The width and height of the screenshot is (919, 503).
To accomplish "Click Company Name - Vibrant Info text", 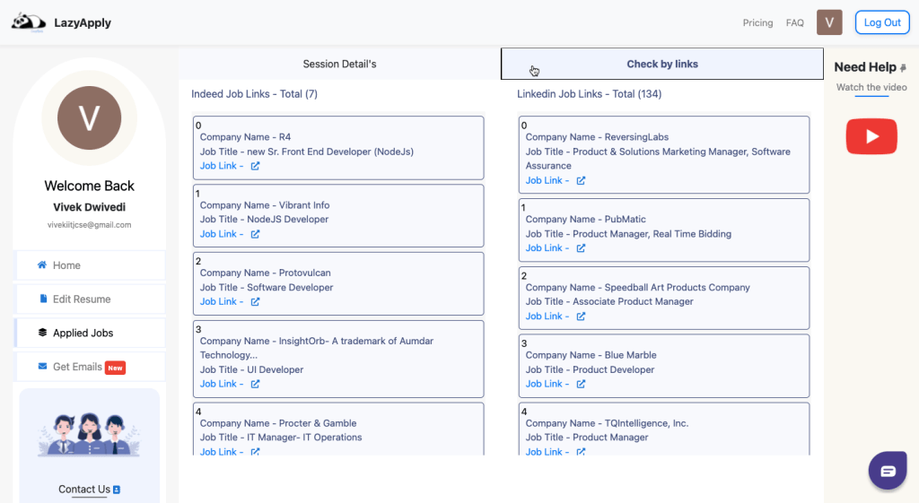I will point(265,205).
